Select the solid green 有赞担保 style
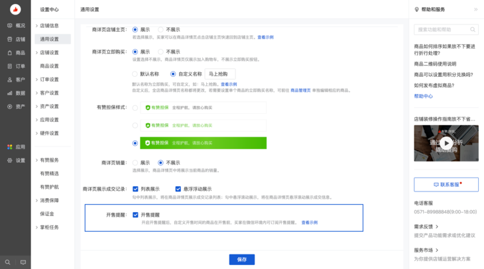This screenshot has width=484, height=269. [x=135, y=142]
